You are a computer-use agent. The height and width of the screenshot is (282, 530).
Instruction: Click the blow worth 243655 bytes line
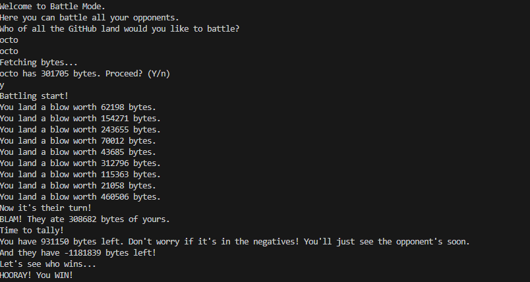point(80,129)
